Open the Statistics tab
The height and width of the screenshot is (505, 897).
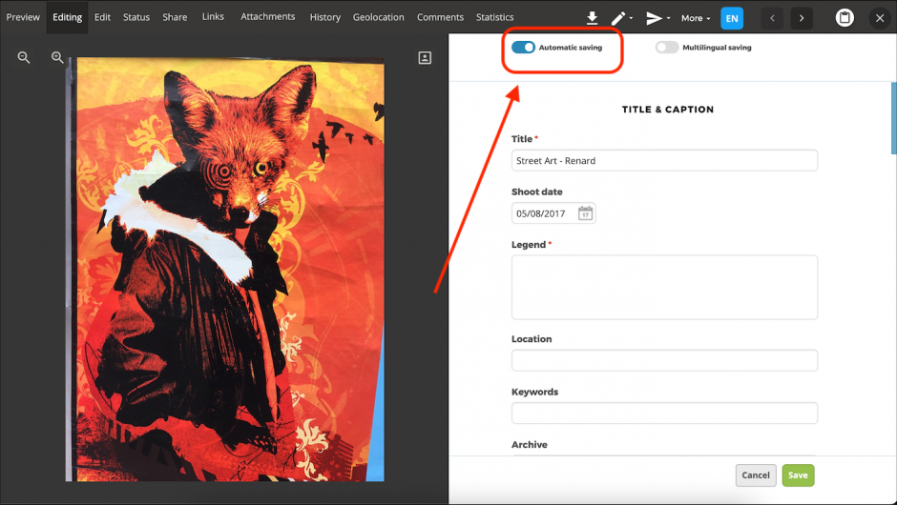[495, 17]
